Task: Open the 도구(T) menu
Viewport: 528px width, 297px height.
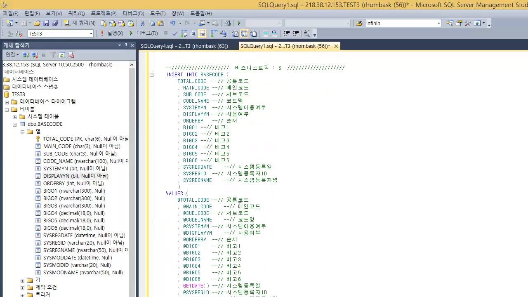Action: [158, 13]
